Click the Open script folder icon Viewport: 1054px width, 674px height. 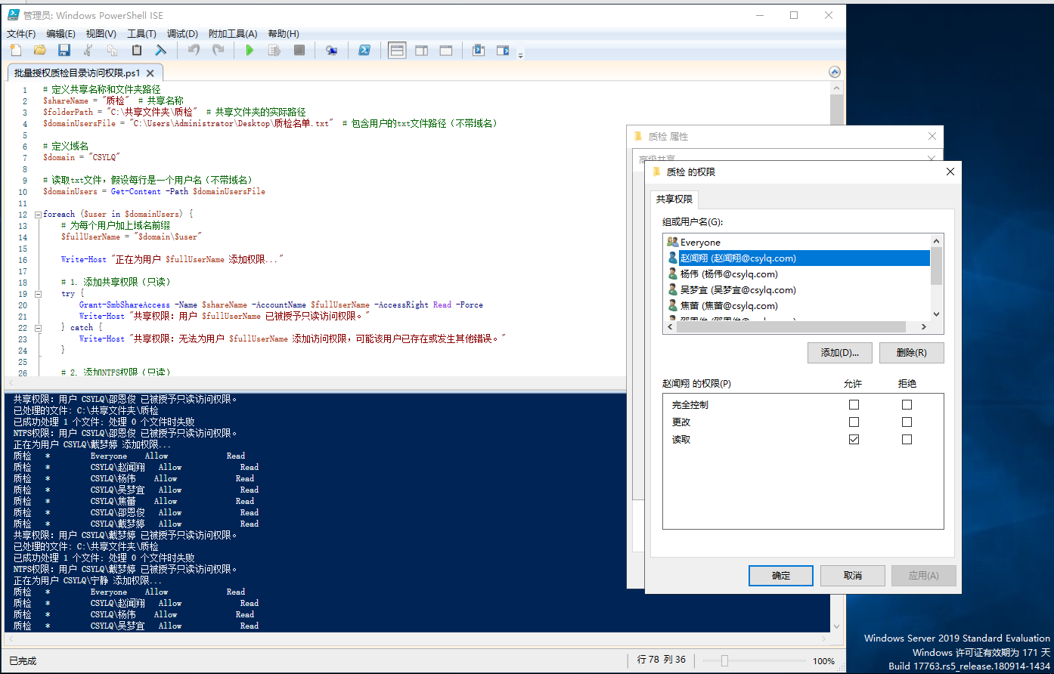(x=40, y=51)
